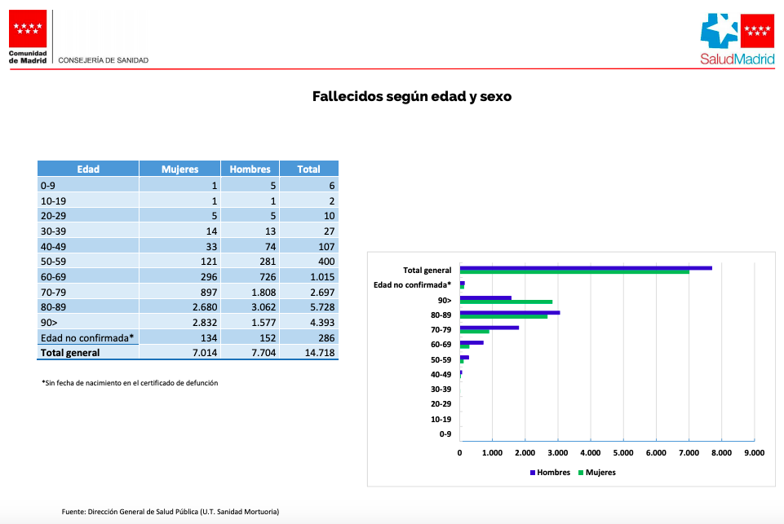Click the green Mujeres legend swatch
The height and width of the screenshot is (524, 784).
(x=581, y=473)
